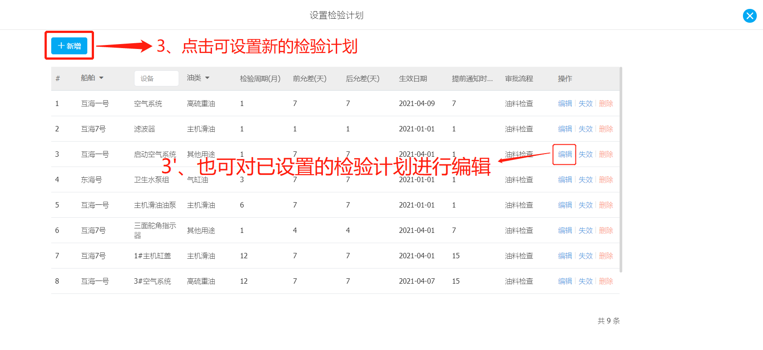Click the 设置检验计划 dialog title

pyautogui.click(x=337, y=15)
